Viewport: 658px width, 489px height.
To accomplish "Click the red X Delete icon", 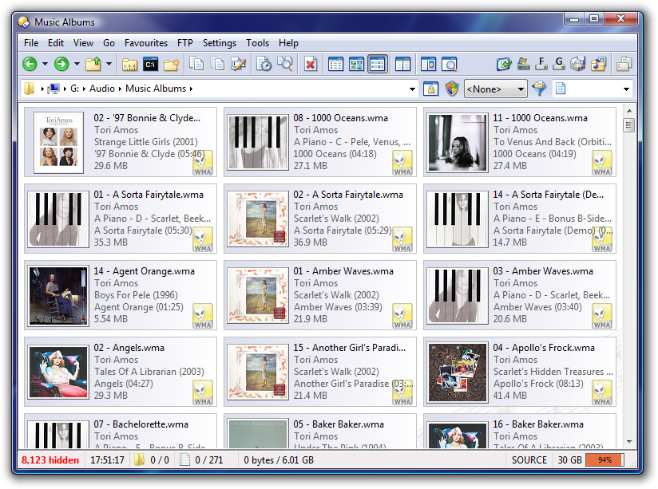I will coord(311,64).
